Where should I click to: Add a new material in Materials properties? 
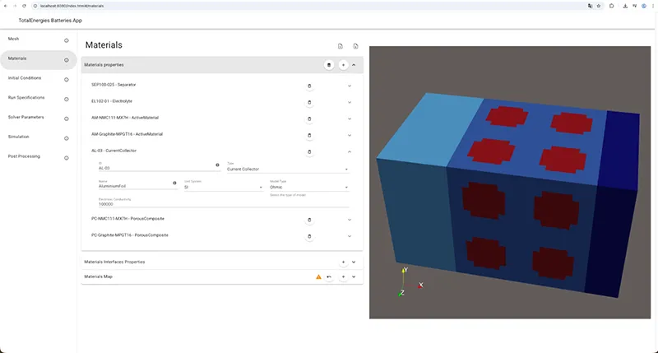[343, 65]
